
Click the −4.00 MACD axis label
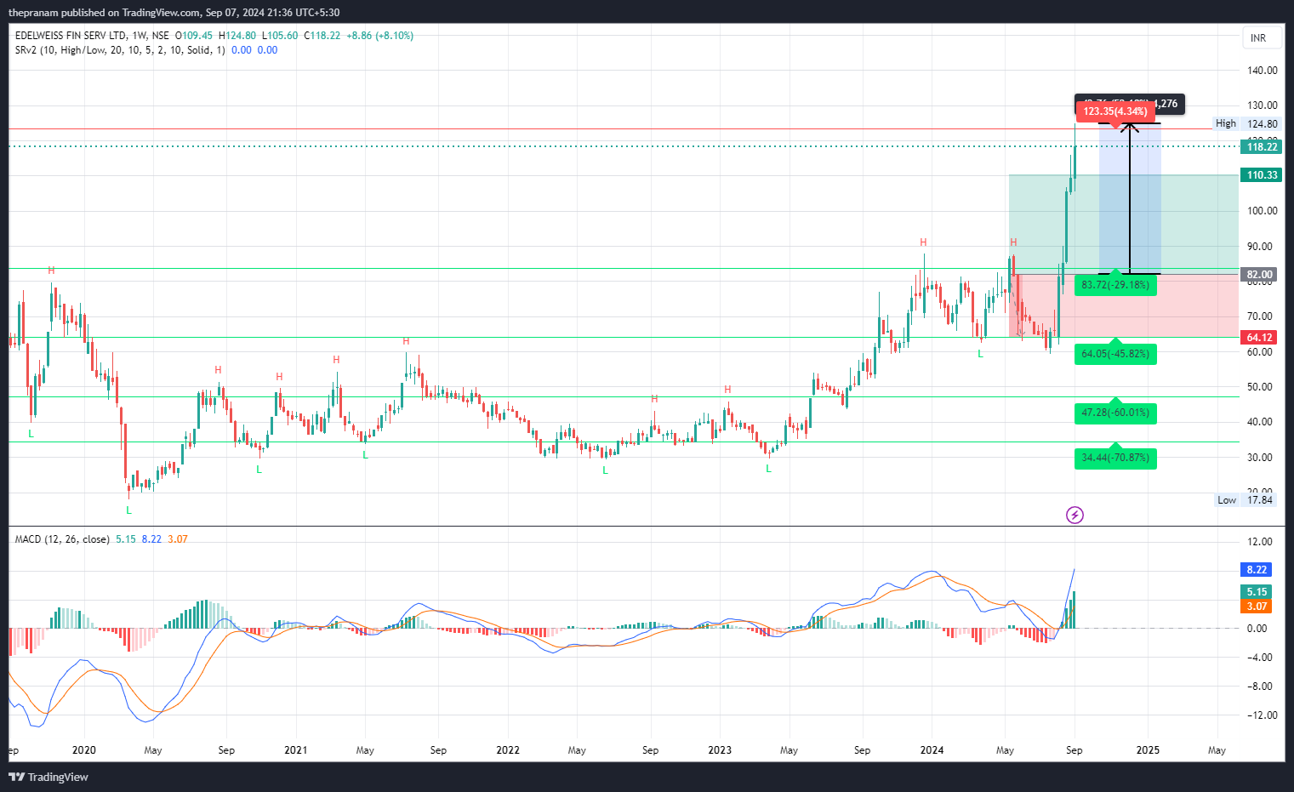coord(1259,658)
